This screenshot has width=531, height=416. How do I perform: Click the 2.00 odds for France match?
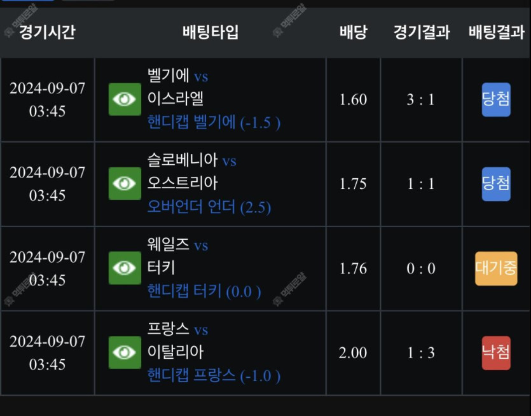[x=353, y=352]
